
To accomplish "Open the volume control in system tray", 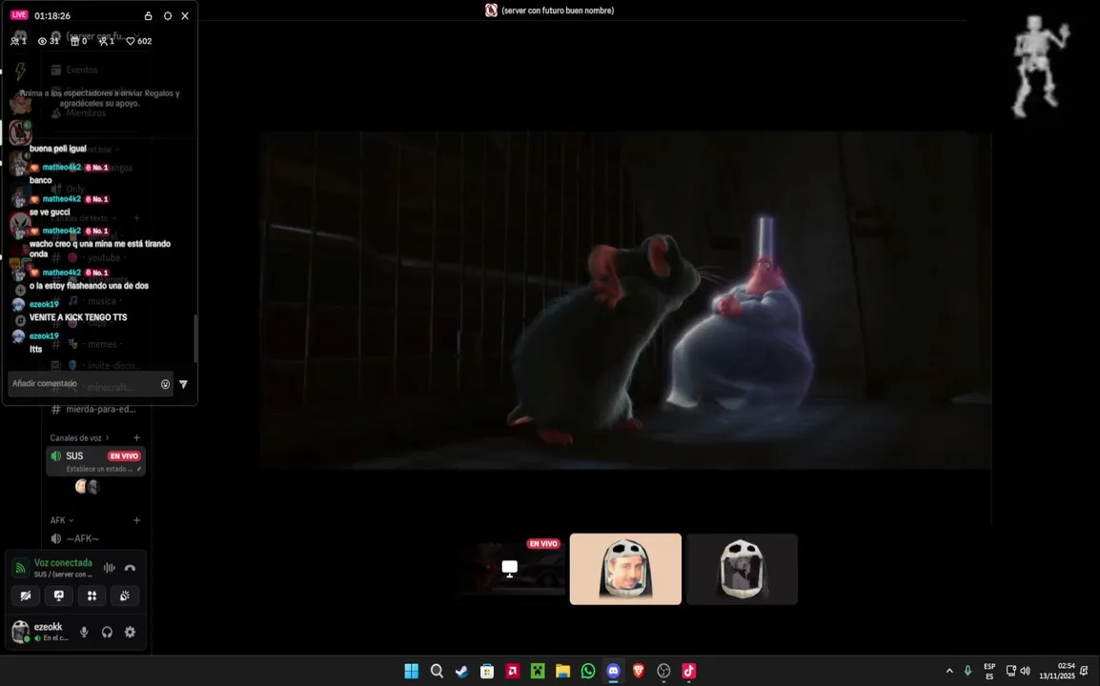I will click(1025, 672).
